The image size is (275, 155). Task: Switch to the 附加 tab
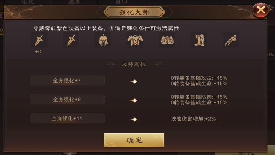[x=121, y=2]
